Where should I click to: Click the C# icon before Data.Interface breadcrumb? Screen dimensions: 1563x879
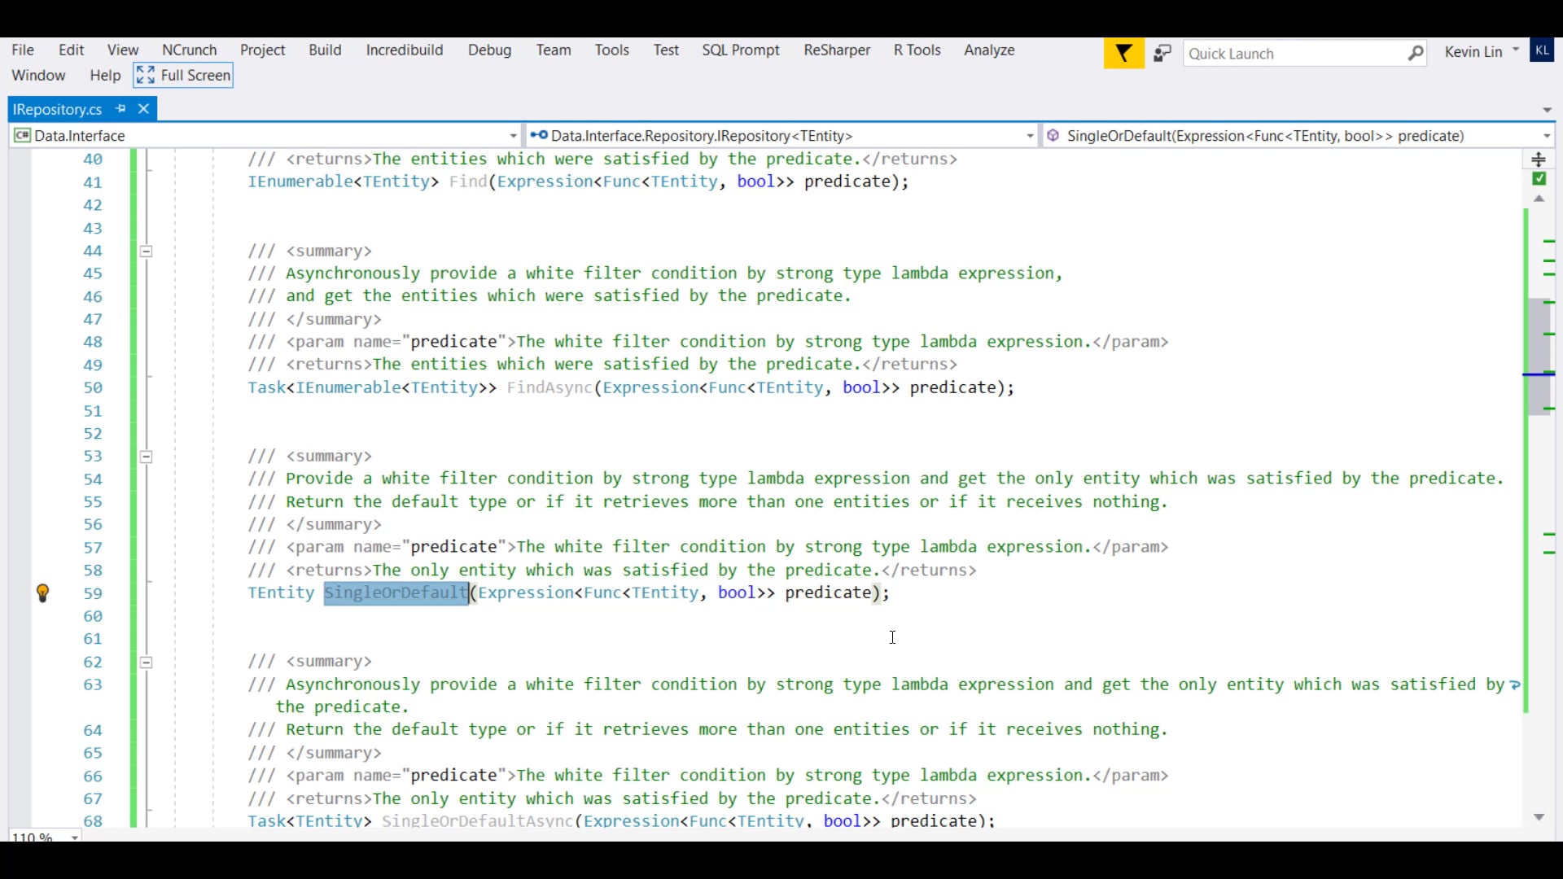tap(21, 135)
